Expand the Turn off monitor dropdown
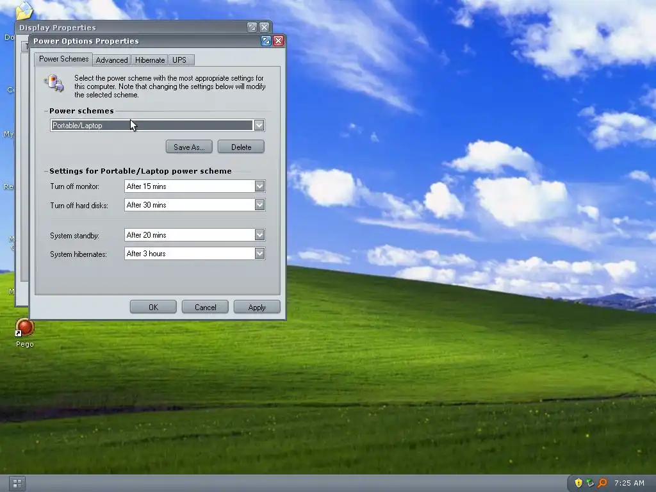This screenshot has height=492, width=656. [260, 186]
